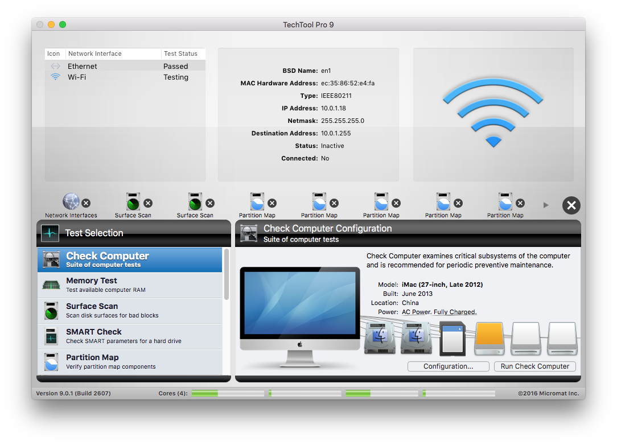
Task: Select the SD card drive icon
Action: 453,339
